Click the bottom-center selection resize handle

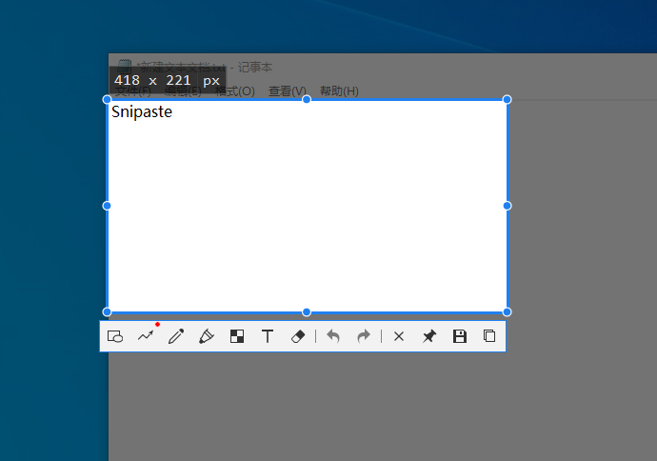307,311
